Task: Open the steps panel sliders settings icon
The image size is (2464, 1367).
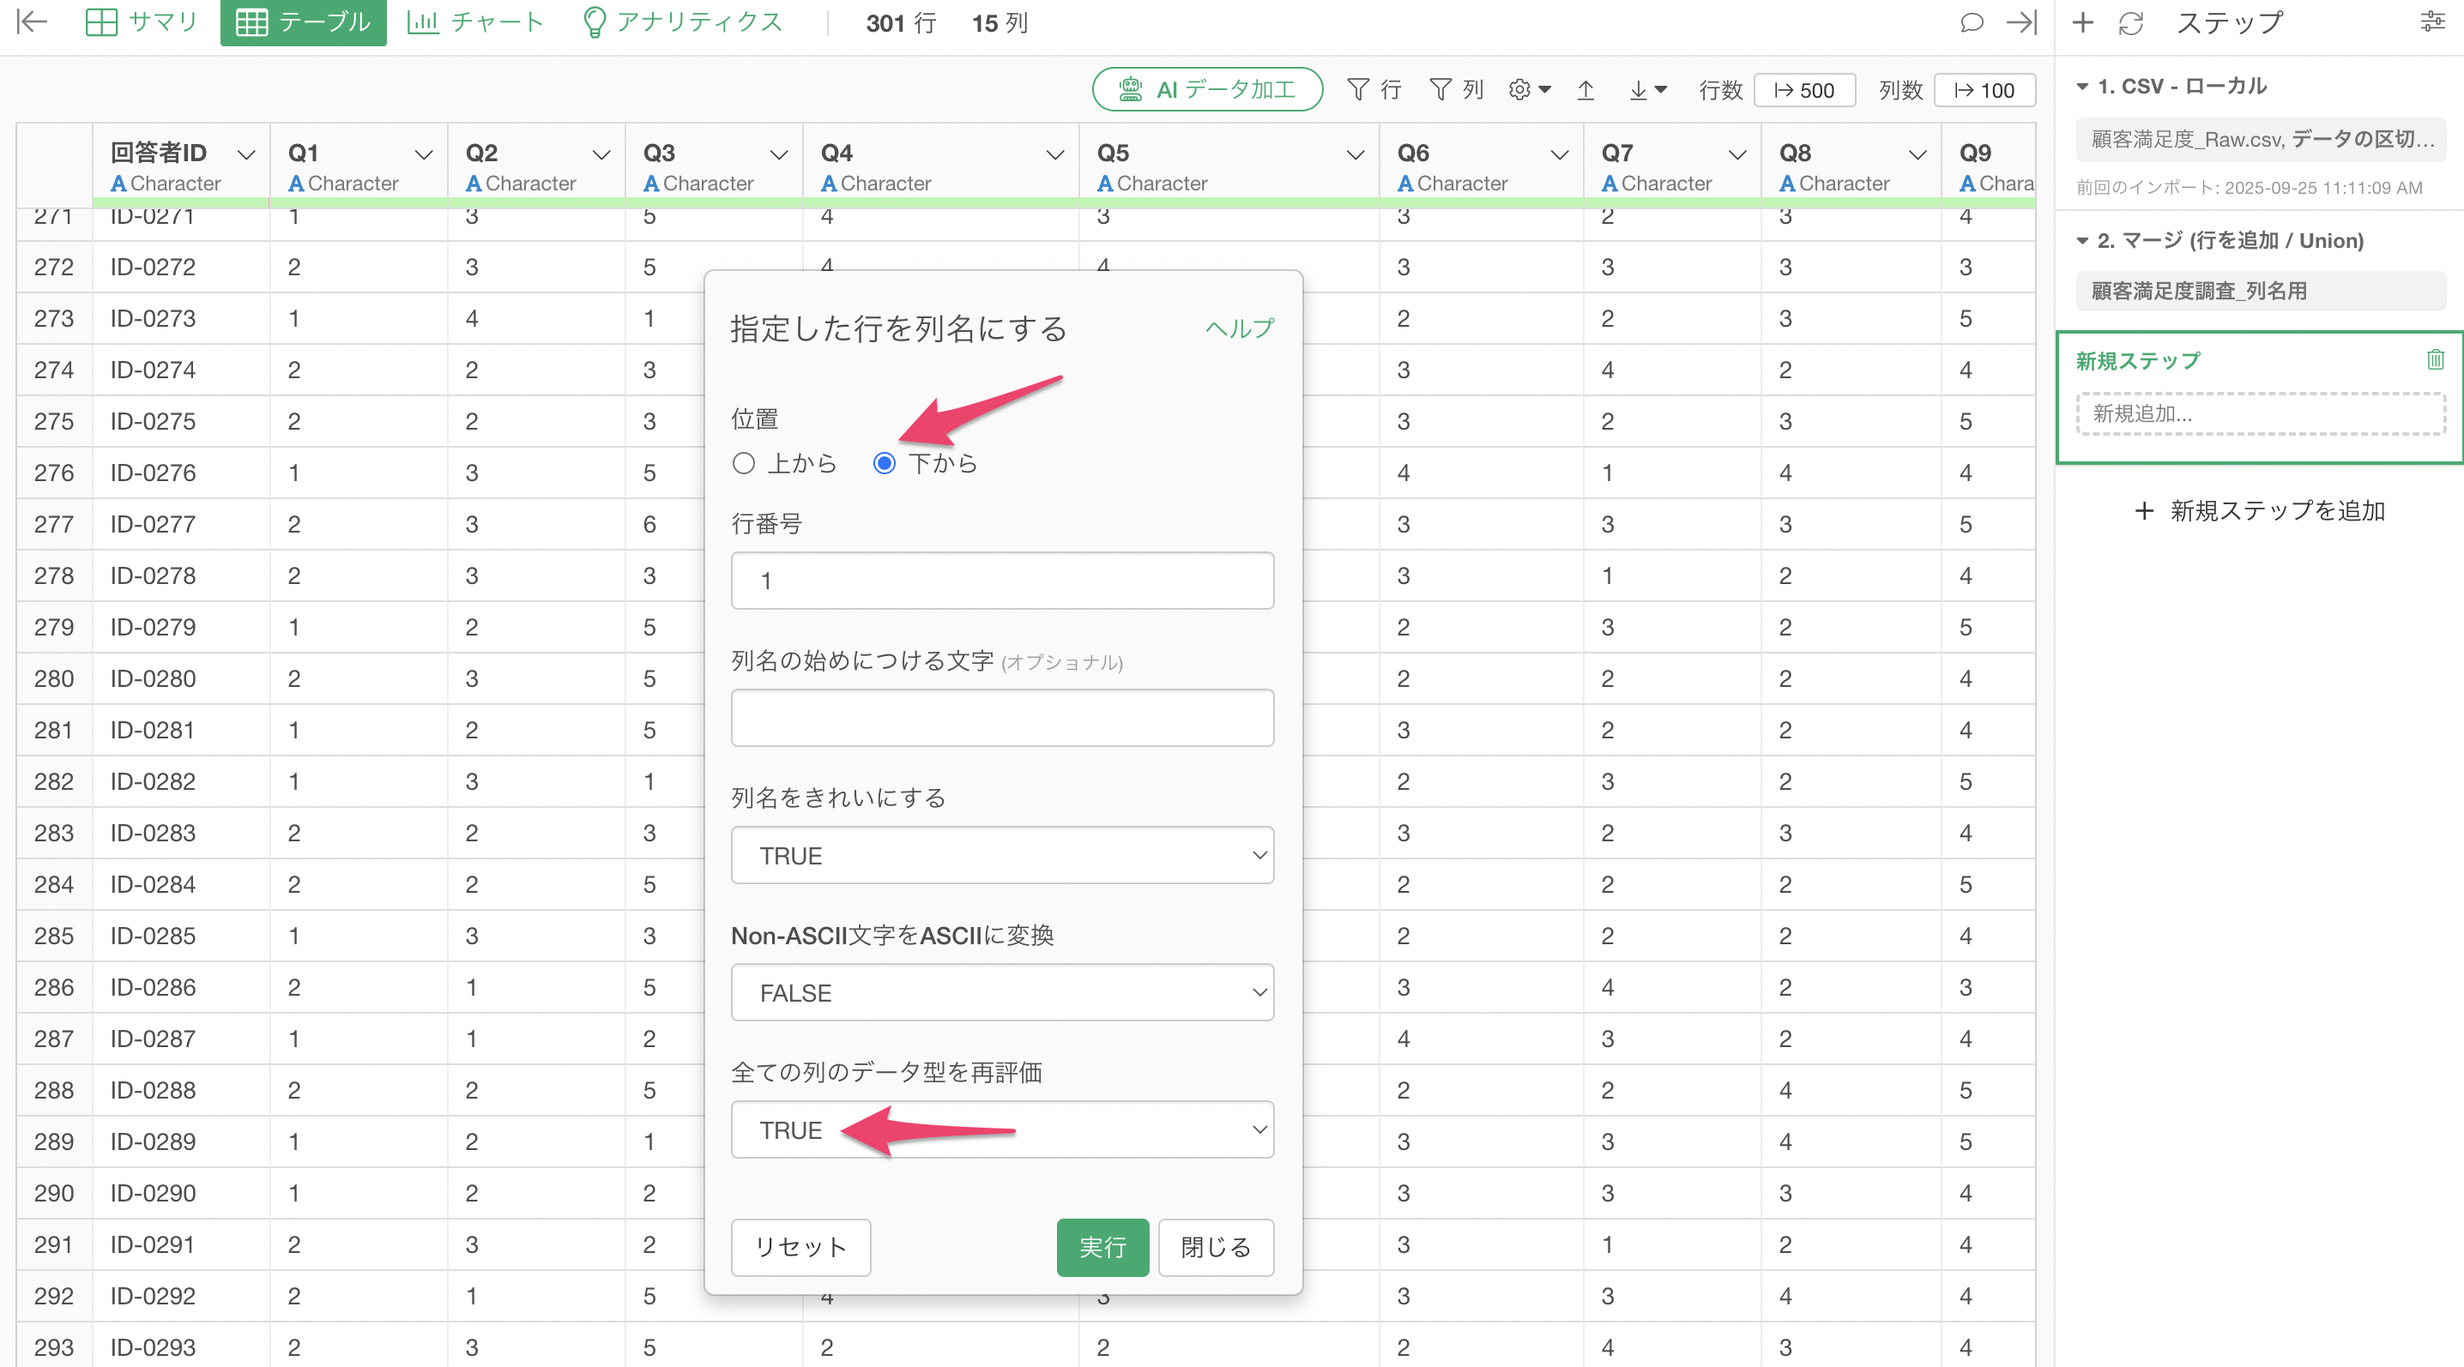Action: pyautogui.click(x=2432, y=22)
